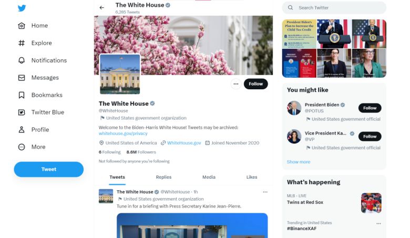Follow The White House account
The image size is (410, 238).
coord(256,84)
